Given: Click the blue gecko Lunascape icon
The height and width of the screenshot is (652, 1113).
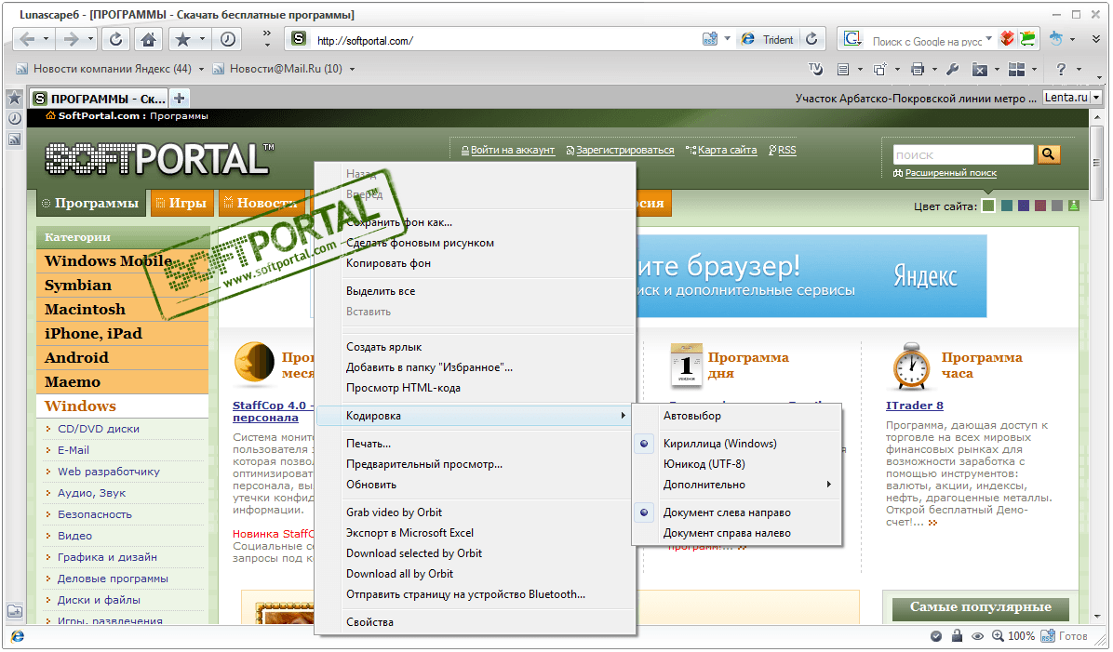Looking at the screenshot, I should coord(1056,39).
